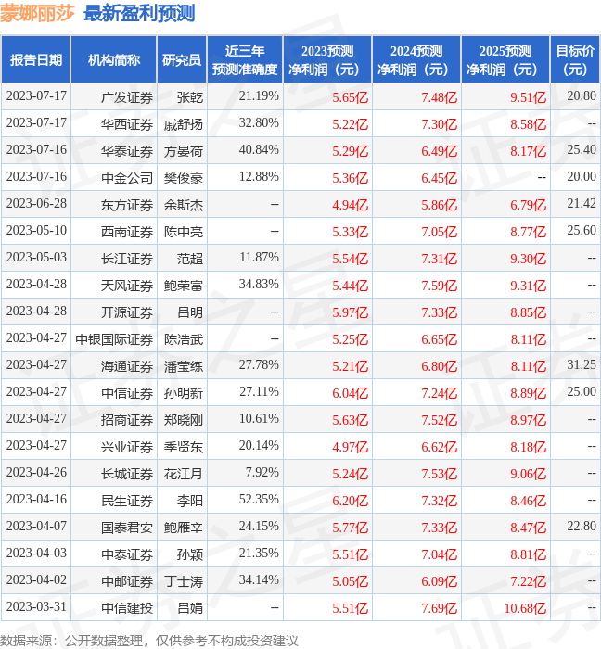Click 2024 profit 7.48亿

pyautogui.click(x=440, y=97)
